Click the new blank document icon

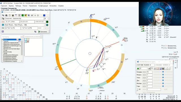(10, 15)
